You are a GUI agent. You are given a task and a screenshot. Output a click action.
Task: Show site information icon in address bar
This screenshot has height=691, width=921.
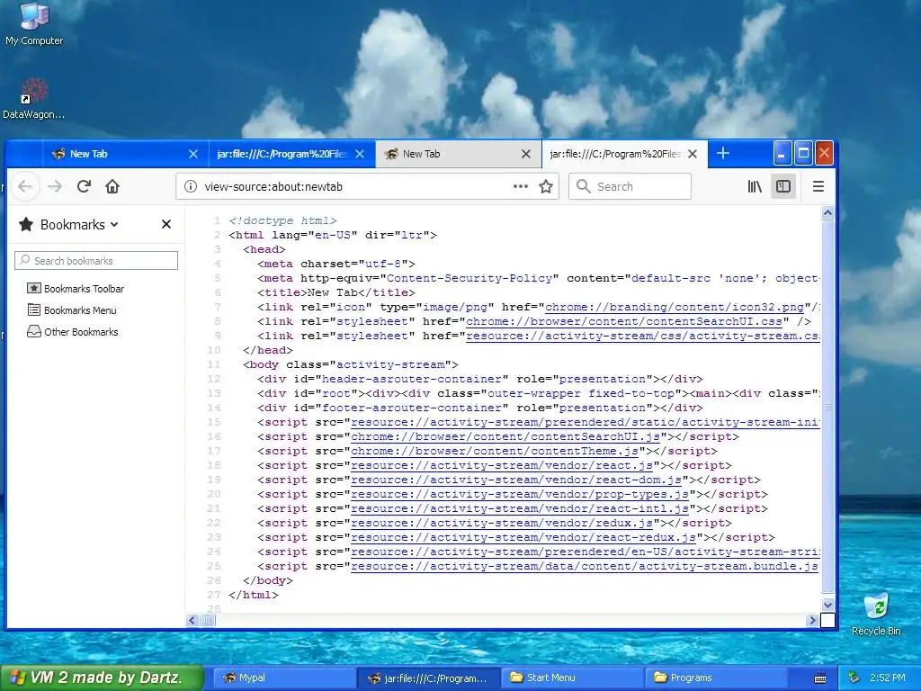pos(191,186)
